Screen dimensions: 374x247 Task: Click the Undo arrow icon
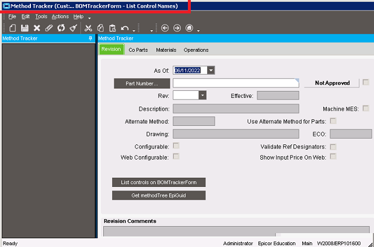[x=124, y=29]
